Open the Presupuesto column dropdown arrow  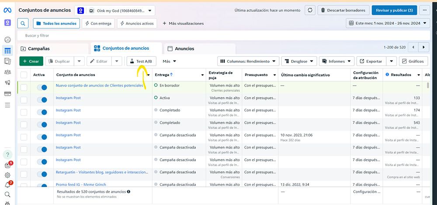[275, 75]
